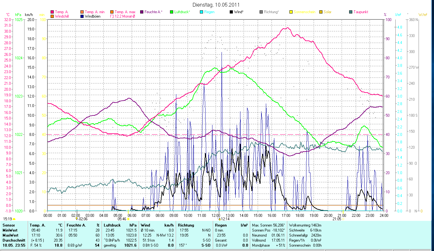Click the teal Taupunkt legend square
Image resolution: width=434 pixels, height=251 pixels.
[x=351, y=12]
